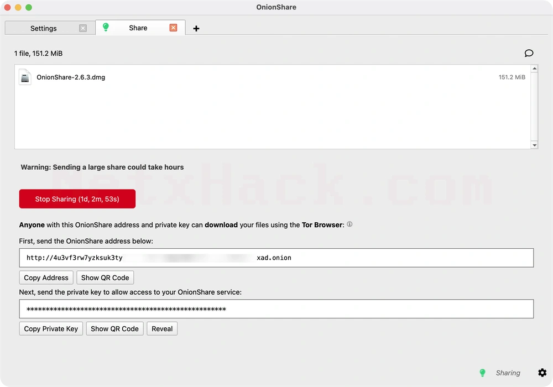
Task: Stop sharing with the red button
Action: point(77,199)
